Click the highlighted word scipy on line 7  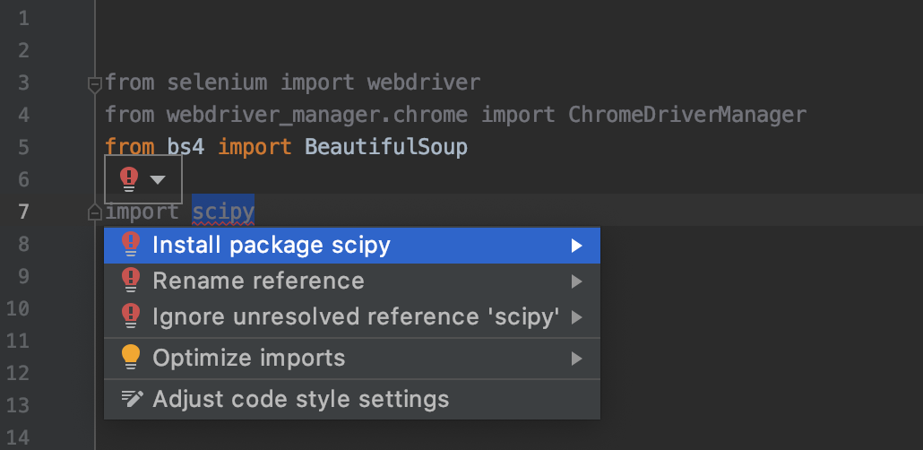[223, 212]
